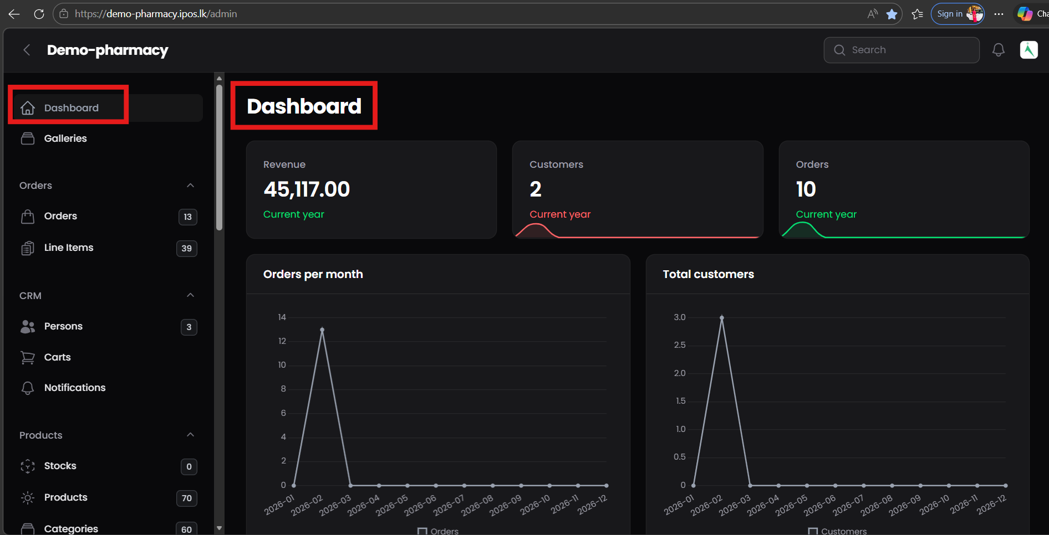Collapse the CRM section
This screenshot has height=535, width=1049.
[190, 295]
